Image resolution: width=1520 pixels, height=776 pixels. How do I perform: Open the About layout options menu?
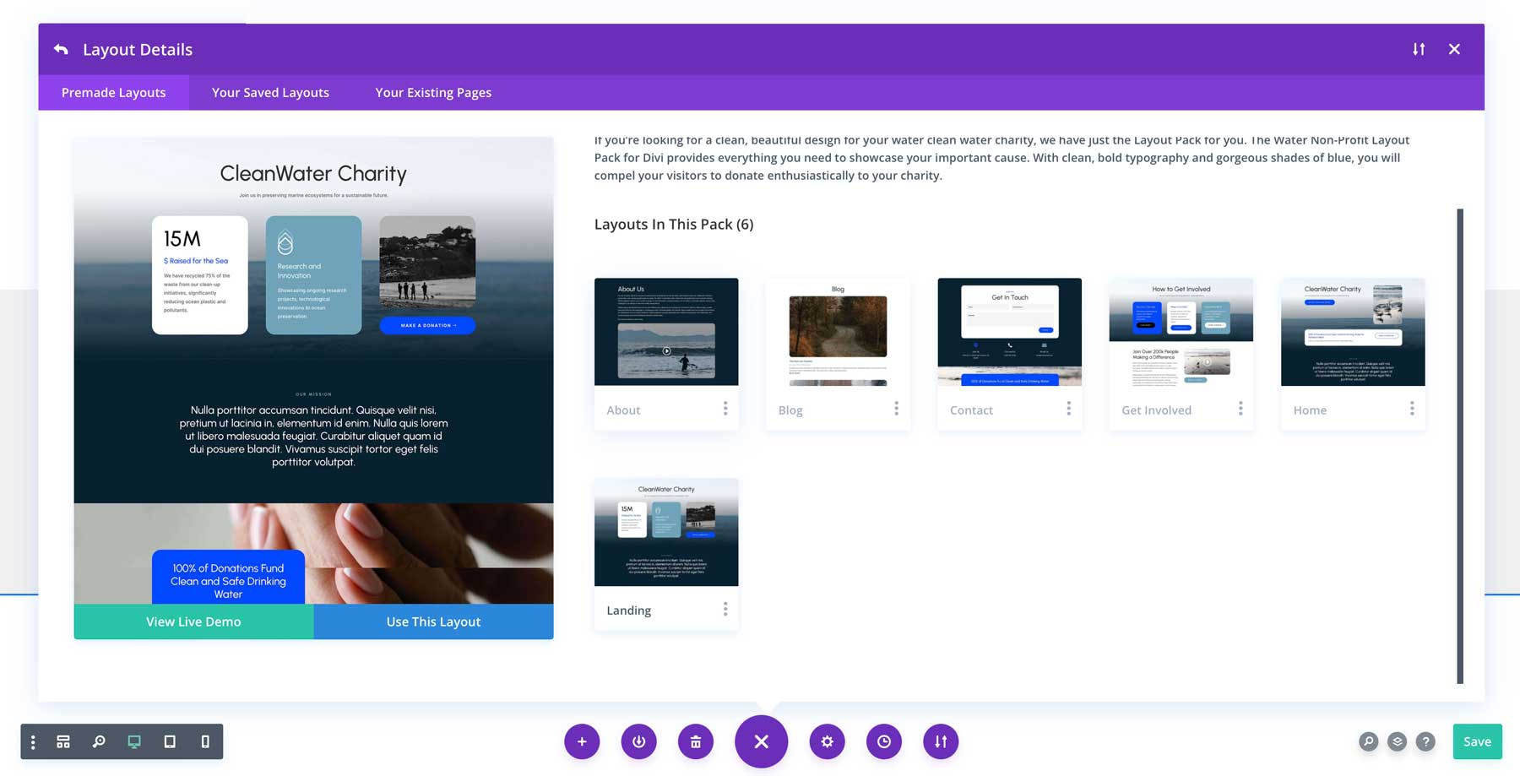725,409
